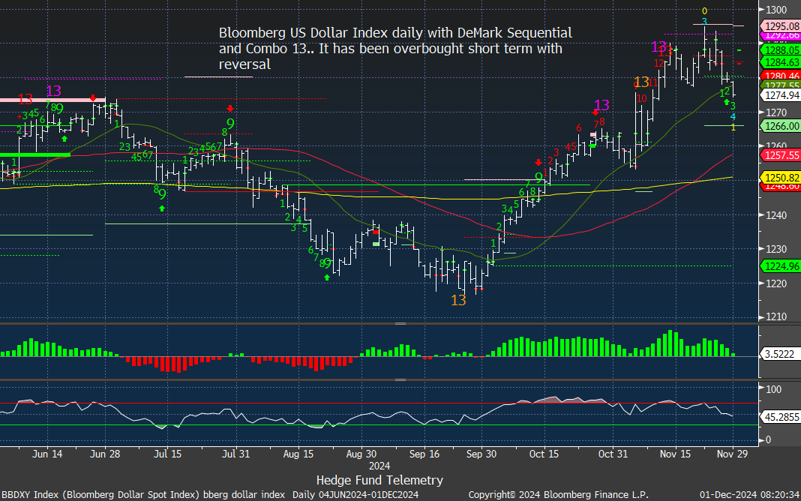Click the BBDXY Index footer description
The image size is (801, 501).
coord(143,495)
